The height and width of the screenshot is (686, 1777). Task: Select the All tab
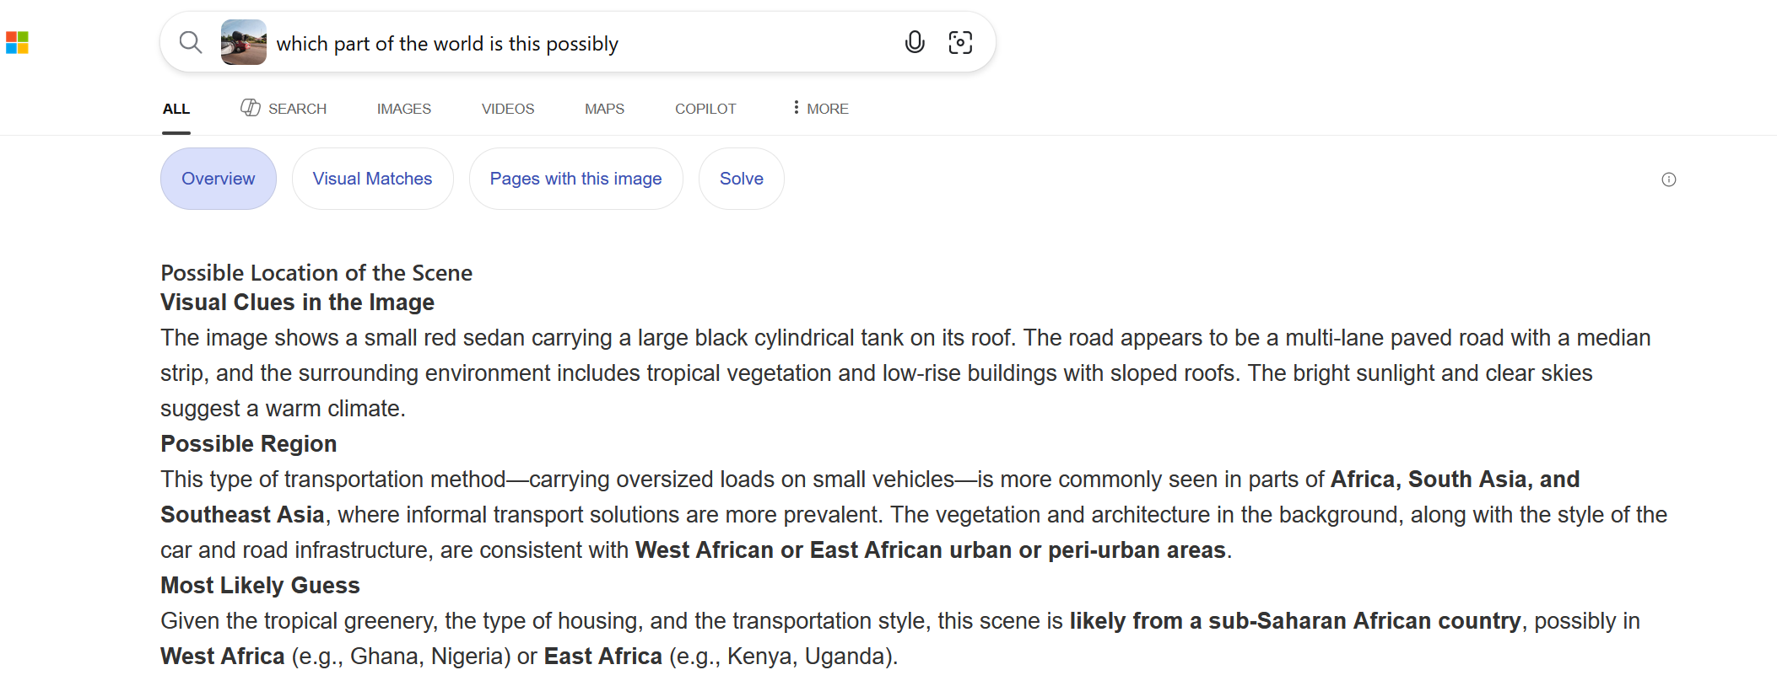click(176, 109)
